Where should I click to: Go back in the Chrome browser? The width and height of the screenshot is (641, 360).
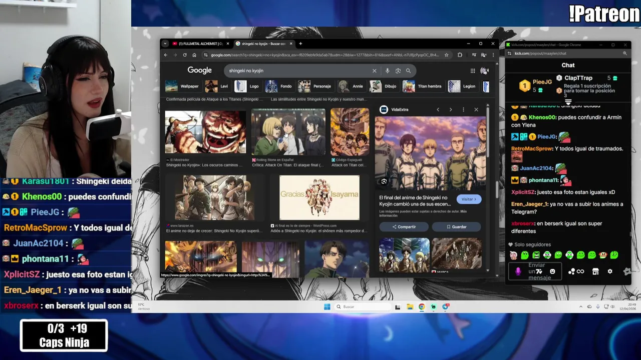point(166,55)
